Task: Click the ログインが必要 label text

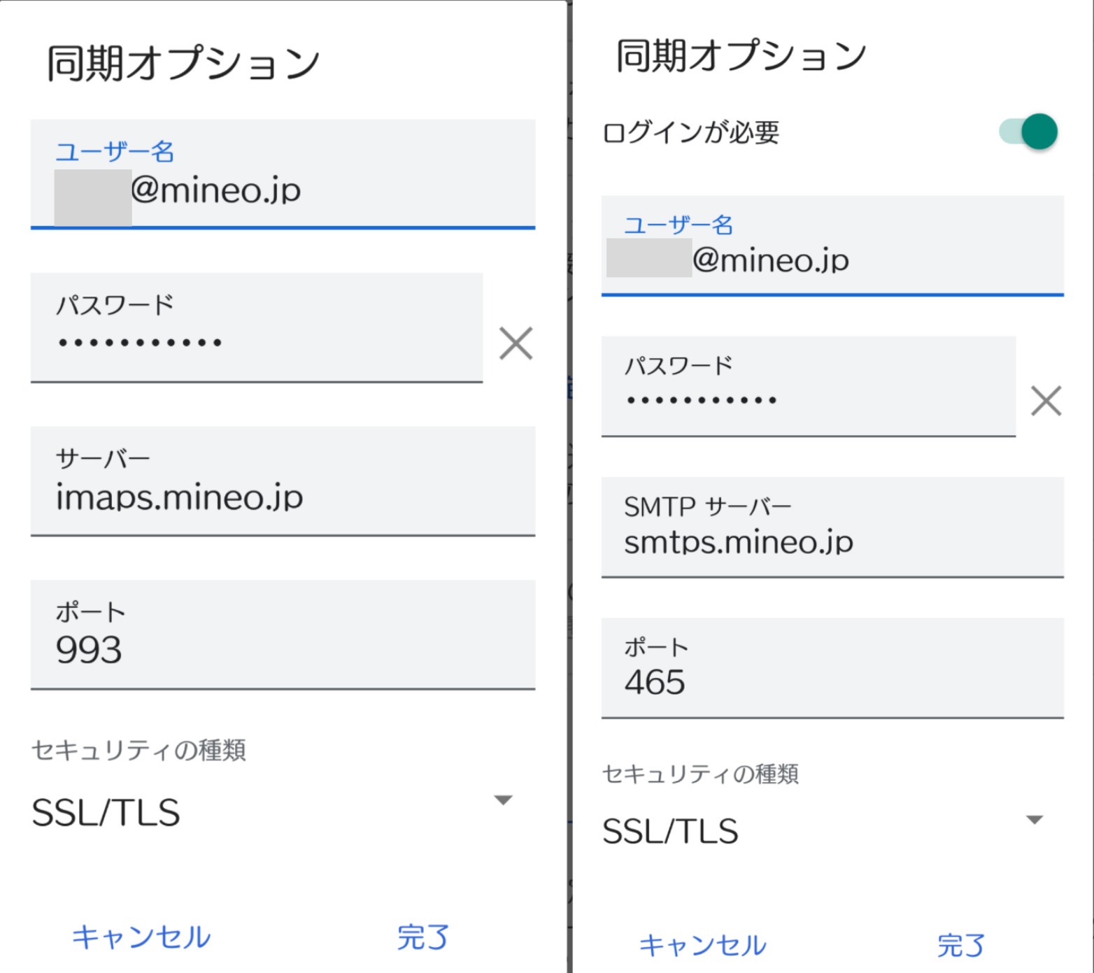Action: [x=690, y=132]
